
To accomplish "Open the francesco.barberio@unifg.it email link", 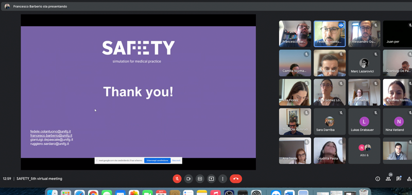I will tap(51, 135).
